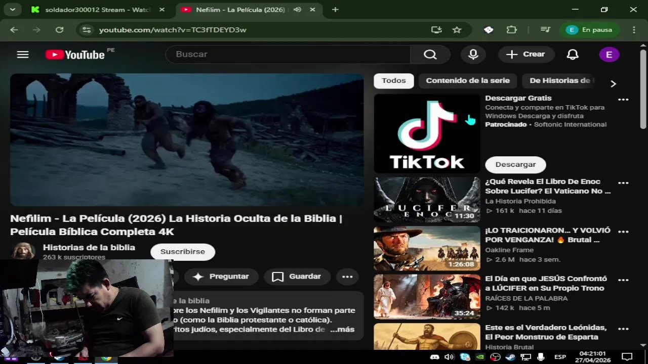
Task: Reload the page in Chrome
Action: [x=59, y=30]
